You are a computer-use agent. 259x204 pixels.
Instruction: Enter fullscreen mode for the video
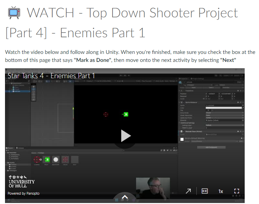point(237,191)
